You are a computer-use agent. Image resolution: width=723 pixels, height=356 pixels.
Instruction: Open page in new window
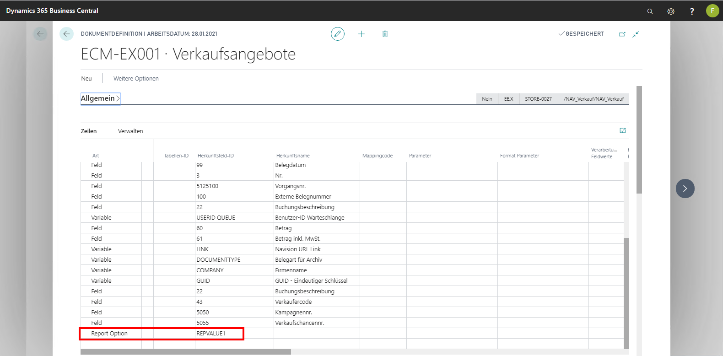(x=622, y=34)
